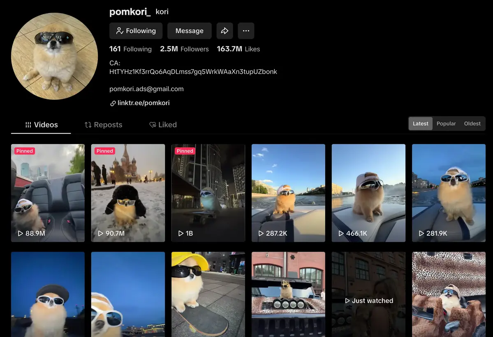The image size is (493, 337).
Task: Switch to the Reposts tab
Action: pyautogui.click(x=103, y=125)
